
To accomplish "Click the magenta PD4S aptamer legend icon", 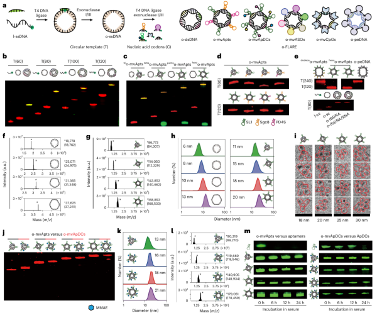I will click(273, 122).
